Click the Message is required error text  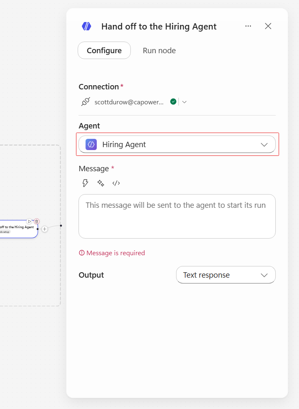pos(115,253)
